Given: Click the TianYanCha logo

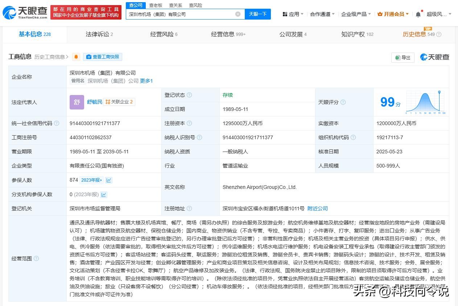Looking at the screenshot, I should coord(25,13).
